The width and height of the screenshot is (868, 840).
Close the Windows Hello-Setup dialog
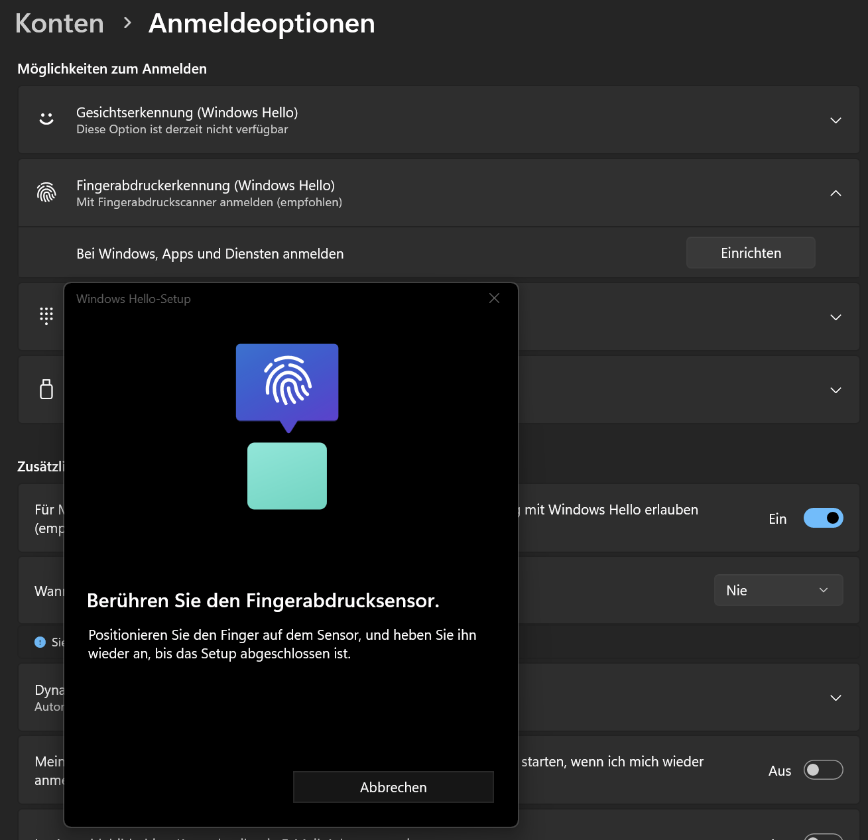point(494,298)
